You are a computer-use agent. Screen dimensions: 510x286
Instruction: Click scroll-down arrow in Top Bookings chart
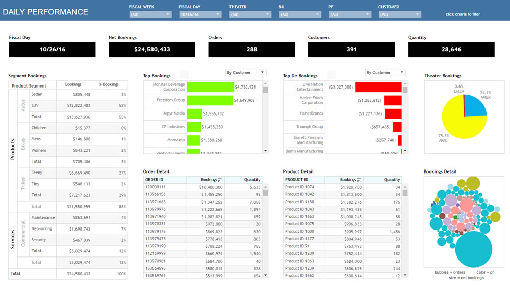tap(265, 150)
